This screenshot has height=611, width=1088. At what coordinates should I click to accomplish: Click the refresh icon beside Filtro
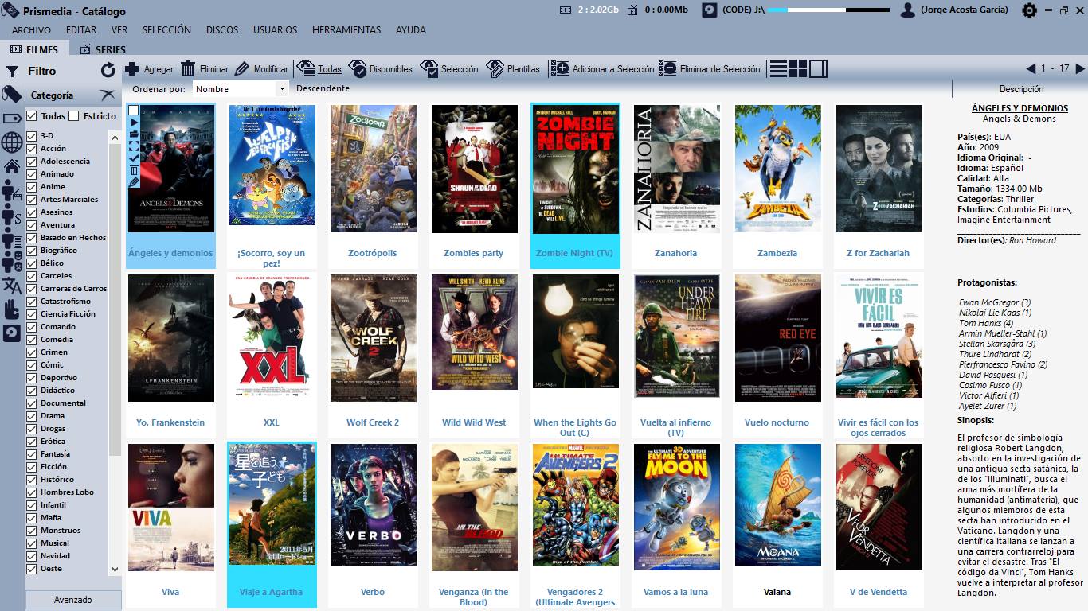tap(108, 71)
